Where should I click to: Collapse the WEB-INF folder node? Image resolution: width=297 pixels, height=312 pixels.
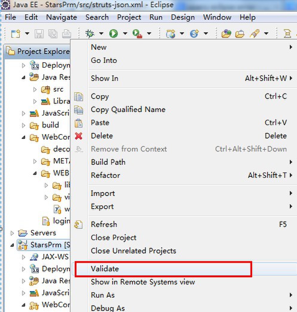35,173
